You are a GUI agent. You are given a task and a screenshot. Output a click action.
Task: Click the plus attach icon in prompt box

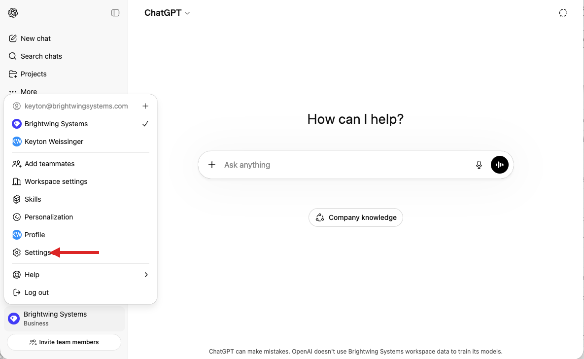click(x=211, y=165)
